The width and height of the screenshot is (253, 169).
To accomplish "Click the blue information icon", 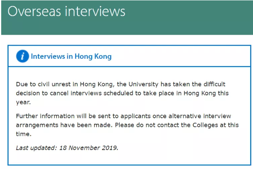I will pos(23,56).
